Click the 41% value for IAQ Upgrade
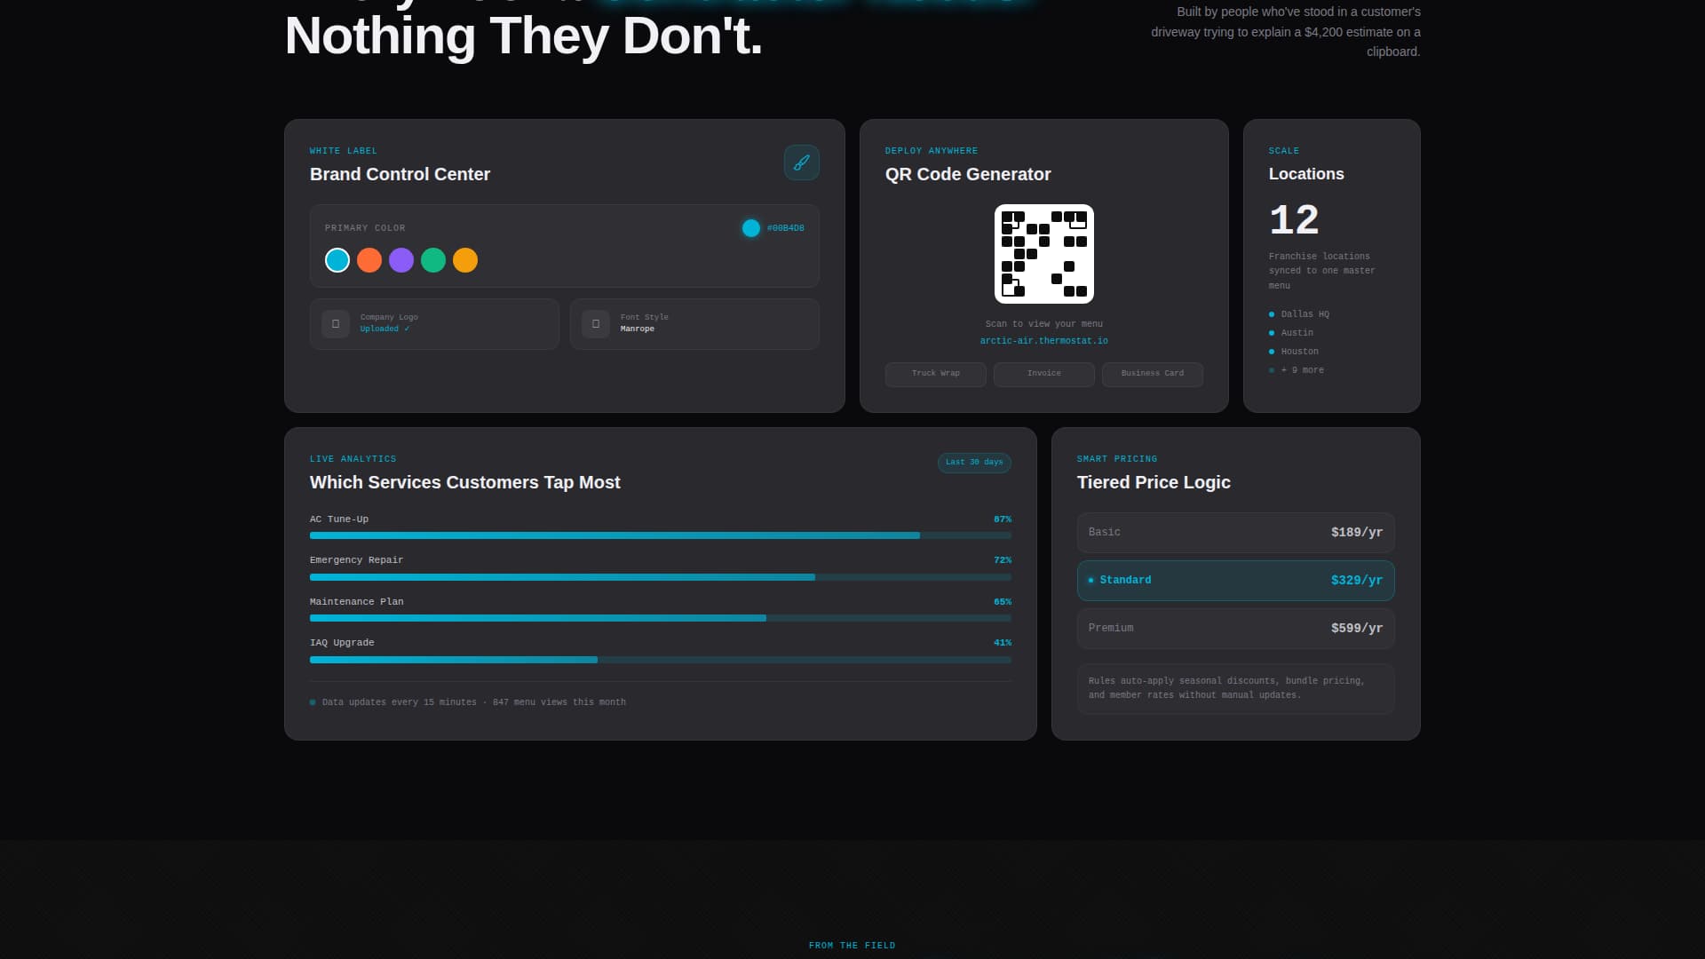 pyautogui.click(x=1003, y=643)
